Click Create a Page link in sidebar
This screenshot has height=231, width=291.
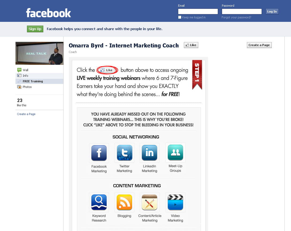click(x=26, y=114)
